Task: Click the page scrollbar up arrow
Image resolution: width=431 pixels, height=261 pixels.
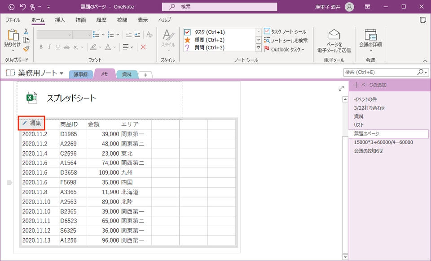Action: [x=345, y=99]
